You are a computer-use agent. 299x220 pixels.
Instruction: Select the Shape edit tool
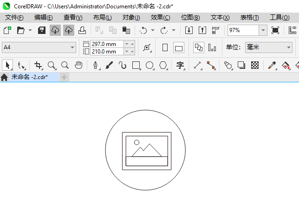click(x=21, y=65)
